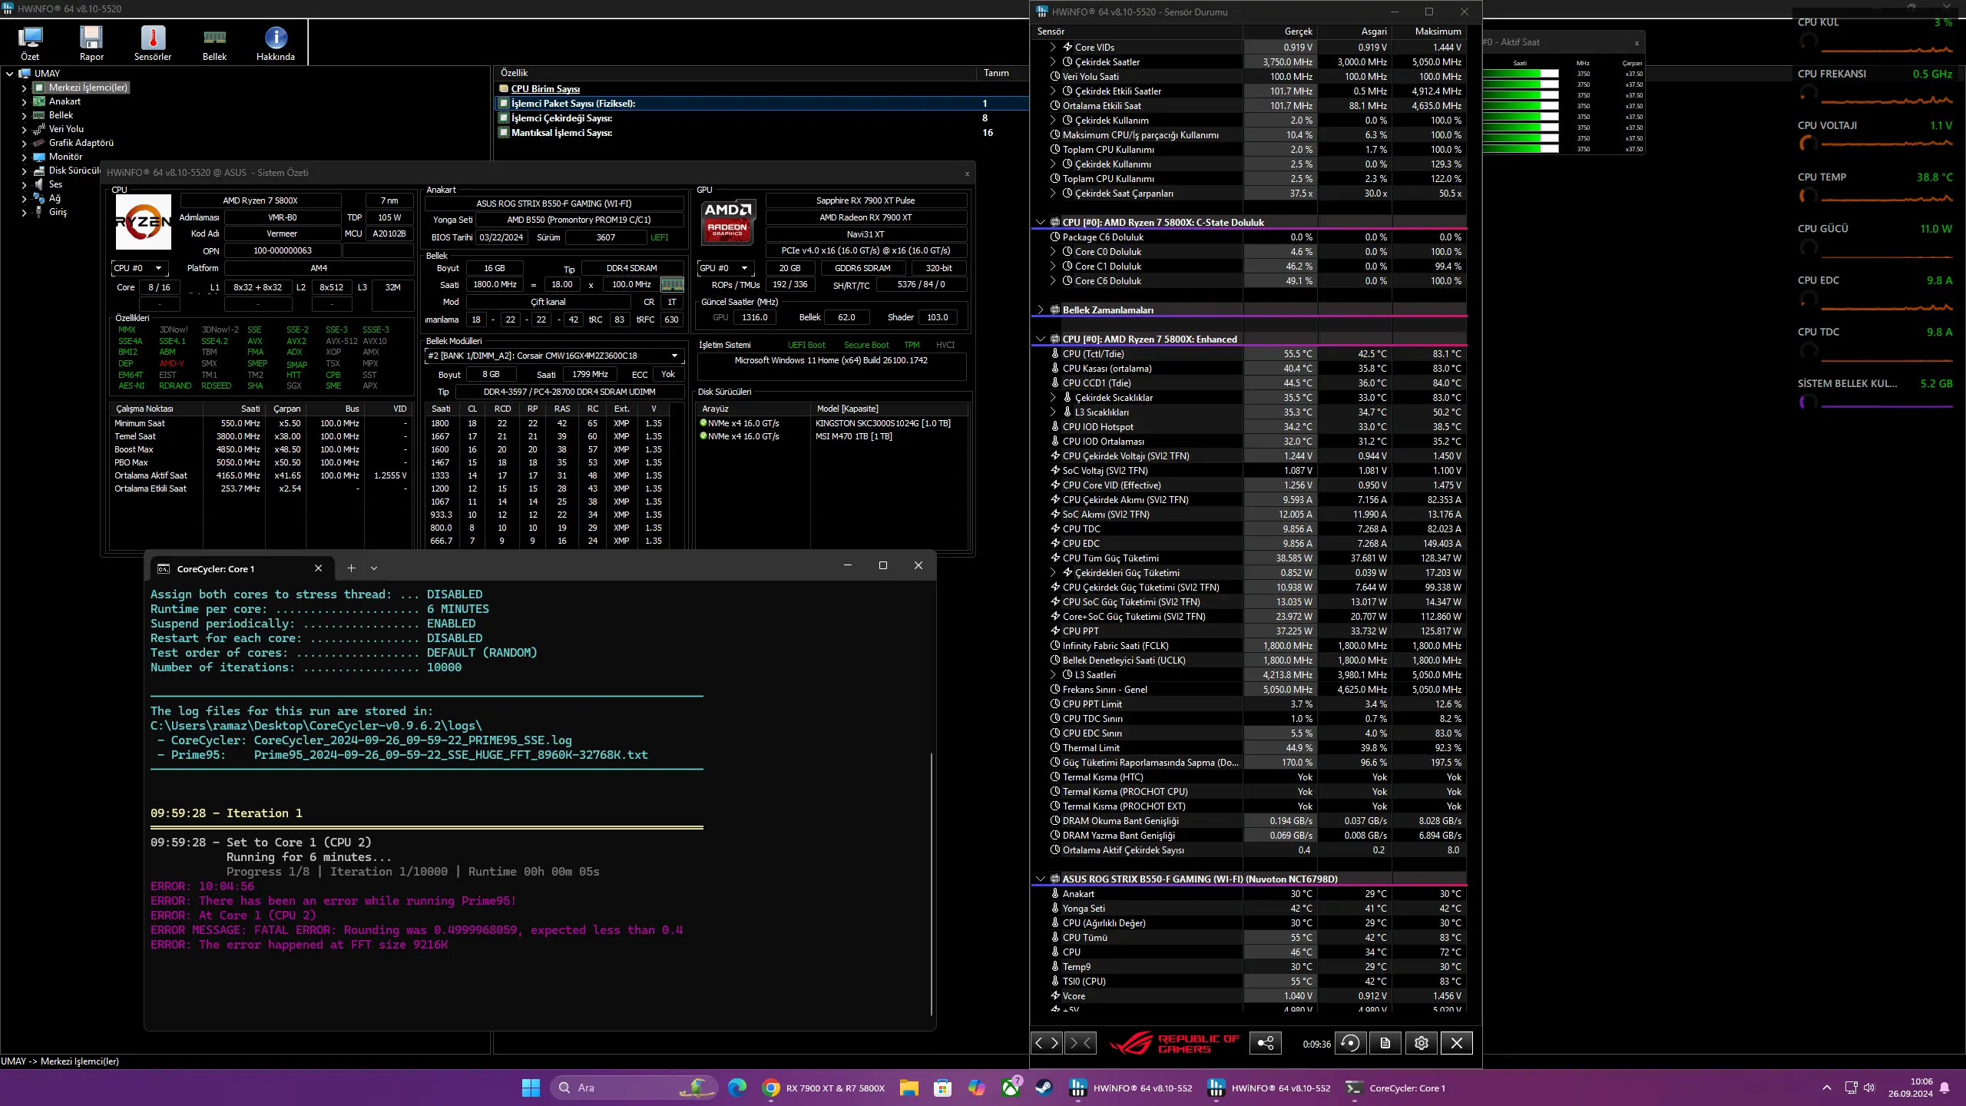Select the Ses tree item
This screenshot has height=1106, width=1966.
[x=55, y=184]
